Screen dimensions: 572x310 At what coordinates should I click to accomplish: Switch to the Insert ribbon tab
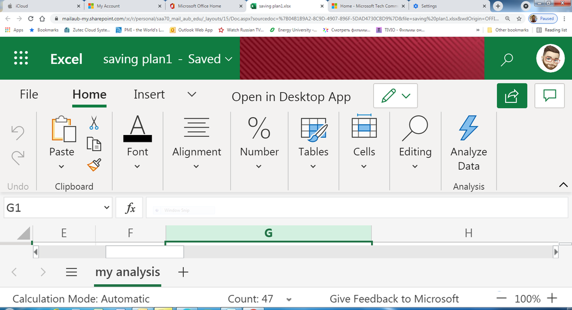pyautogui.click(x=149, y=94)
